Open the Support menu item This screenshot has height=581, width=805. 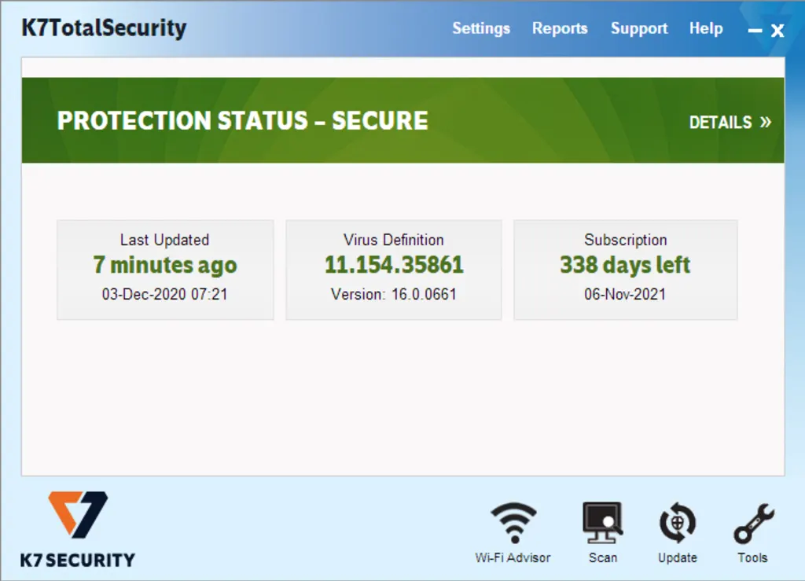[x=639, y=28]
